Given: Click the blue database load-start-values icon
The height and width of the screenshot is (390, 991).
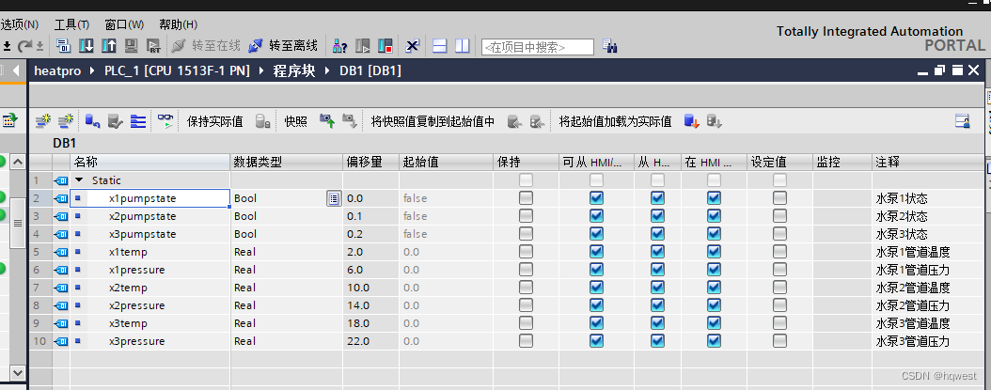Looking at the screenshot, I should 691,121.
